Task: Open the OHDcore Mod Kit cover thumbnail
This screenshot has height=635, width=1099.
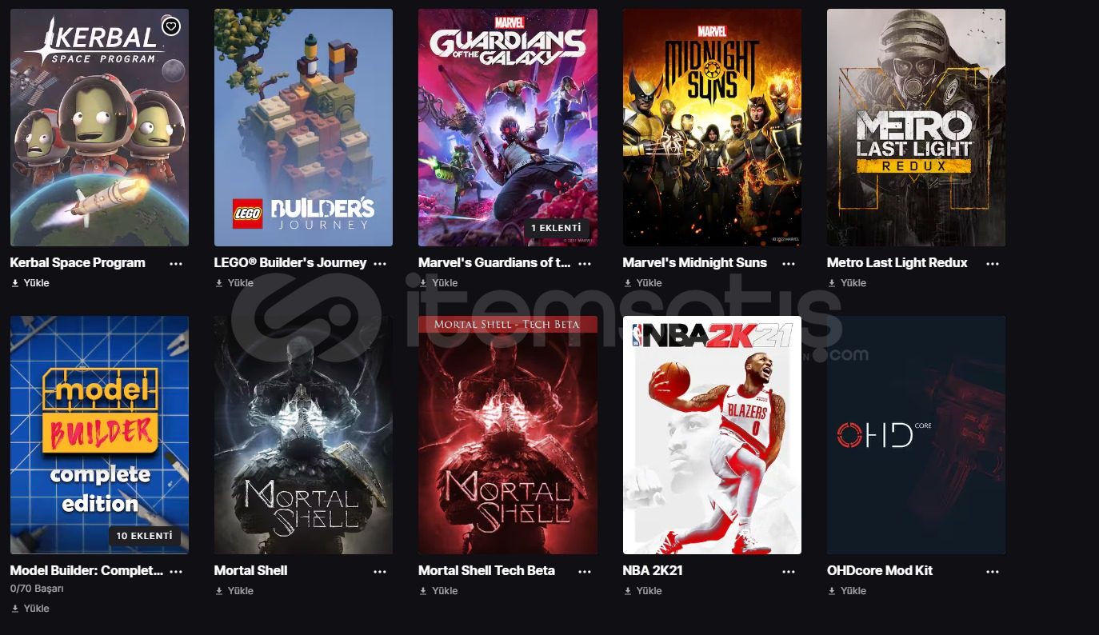Action: [916, 435]
